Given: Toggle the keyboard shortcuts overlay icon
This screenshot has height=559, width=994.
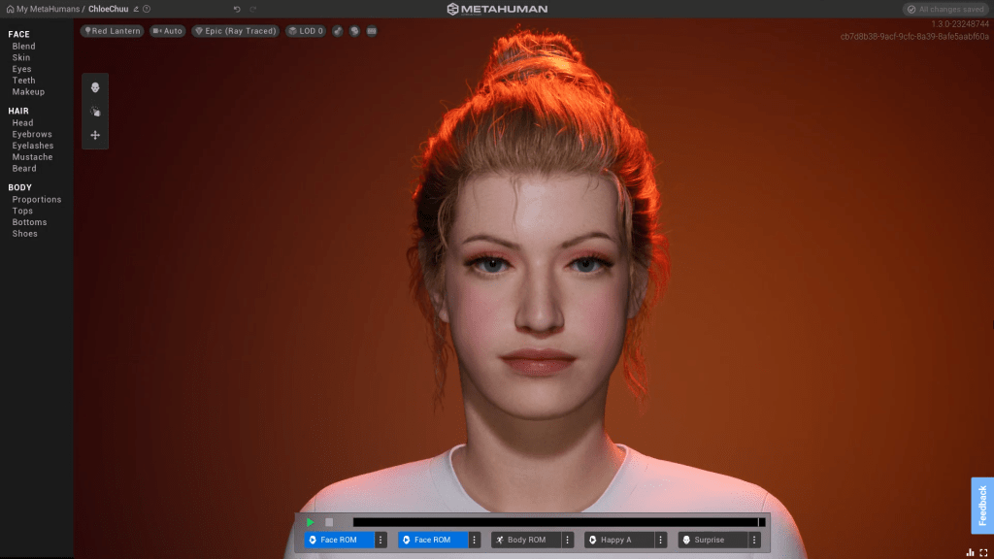Looking at the screenshot, I should [x=372, y=31].
